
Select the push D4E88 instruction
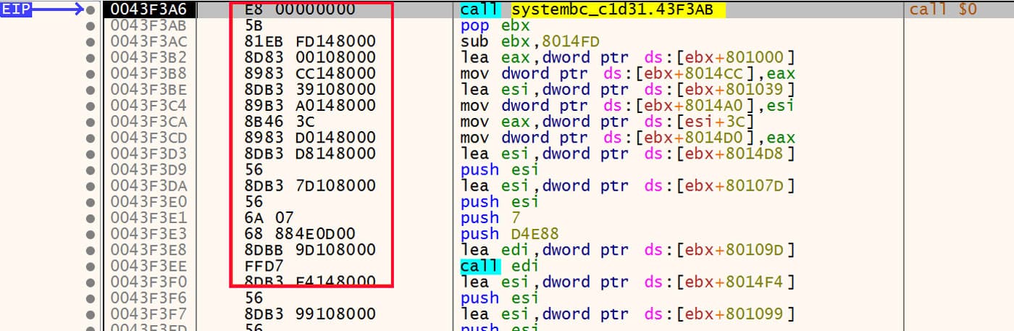pos(511,234)
